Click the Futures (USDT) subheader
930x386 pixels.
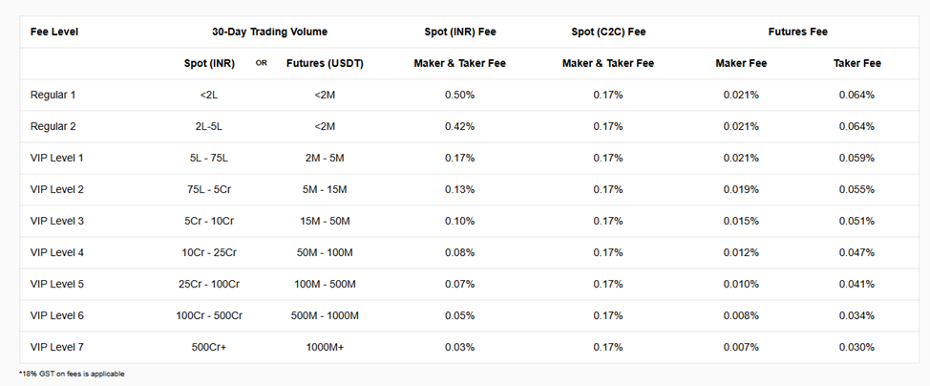click(x=325, y=63)
